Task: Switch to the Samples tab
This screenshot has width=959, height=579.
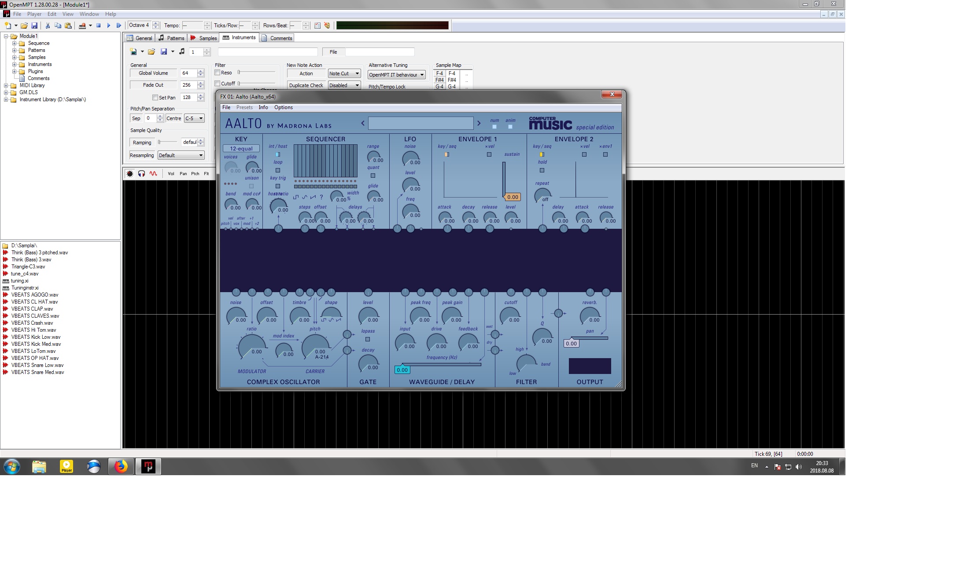Action: tap(203, 38)
